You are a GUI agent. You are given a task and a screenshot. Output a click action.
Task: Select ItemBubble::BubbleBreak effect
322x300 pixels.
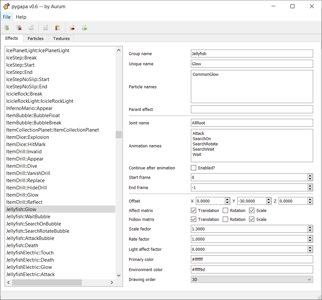pyautogui.click(x=60, y=123)
